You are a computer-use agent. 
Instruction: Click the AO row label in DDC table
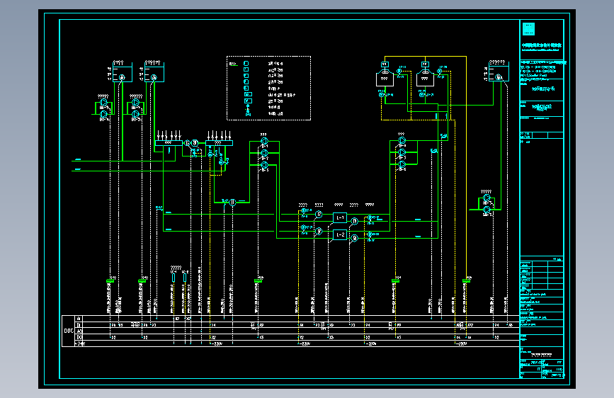(79, 331)
